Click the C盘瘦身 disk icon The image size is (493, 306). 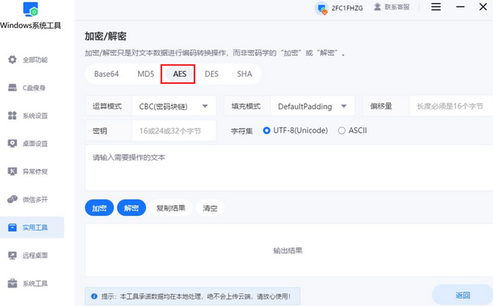pyautogui.click(x=12, y=87)
